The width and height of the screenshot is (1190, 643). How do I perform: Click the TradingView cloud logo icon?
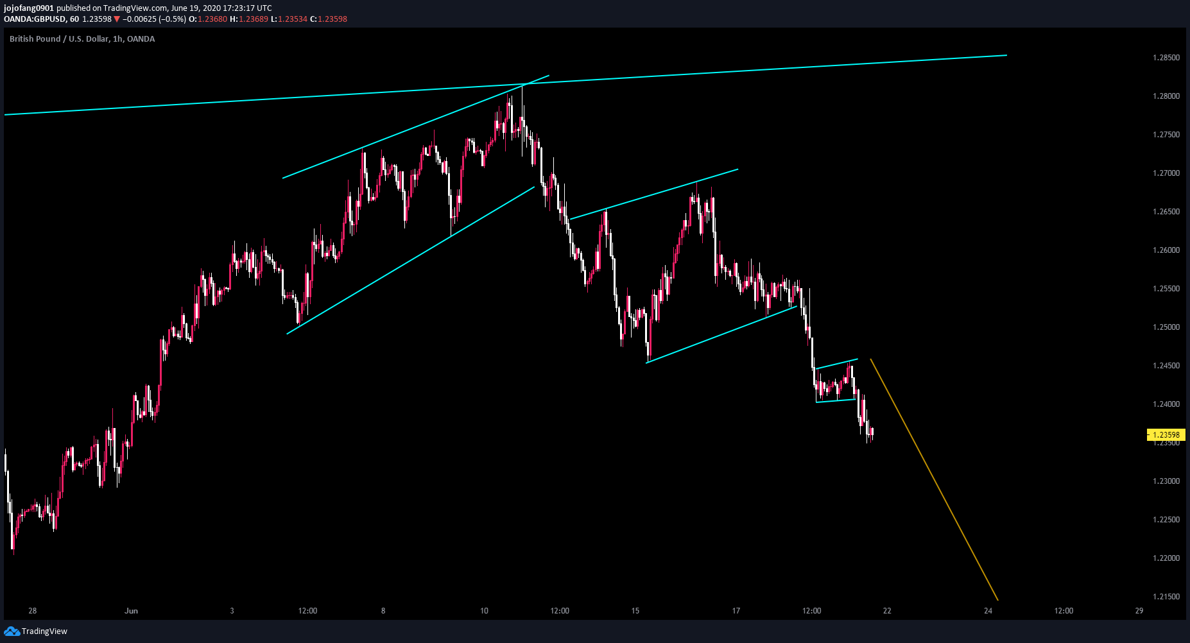pyautogui.click(x=12, y=631)
